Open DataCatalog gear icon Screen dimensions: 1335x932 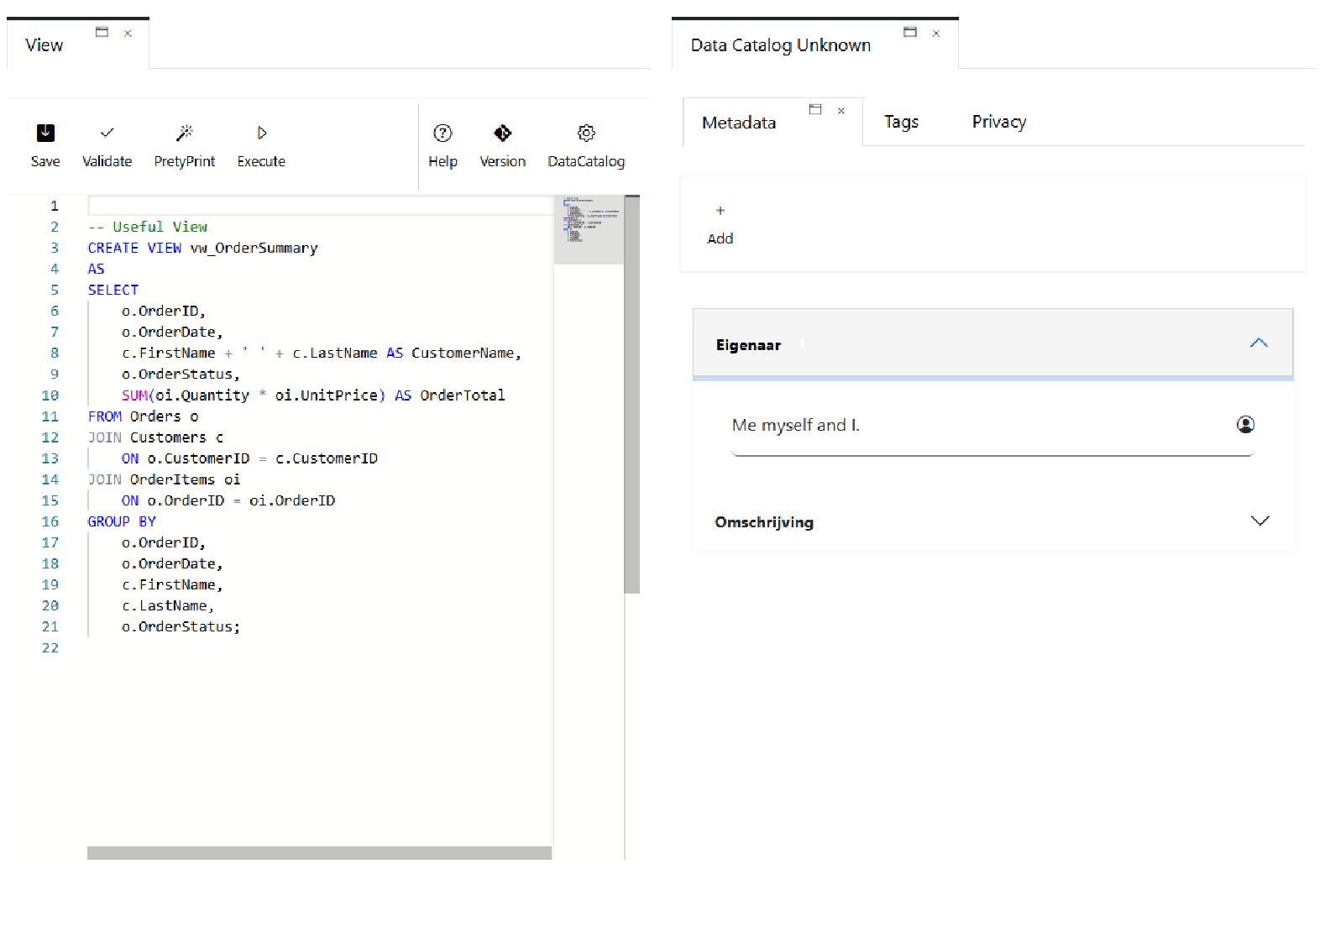(x=586, y=133)
